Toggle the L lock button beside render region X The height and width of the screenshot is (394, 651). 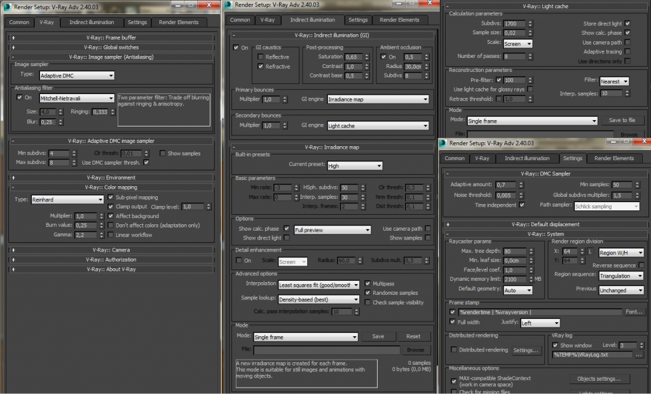point(589,252)
